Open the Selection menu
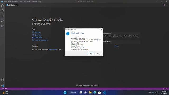This screenshot has width=169, height=95. (15, 2)
